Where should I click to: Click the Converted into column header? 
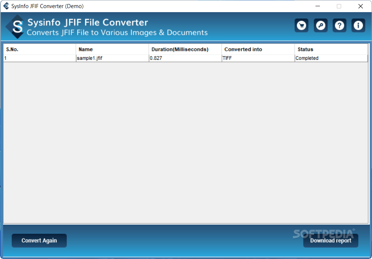[258, 49]
